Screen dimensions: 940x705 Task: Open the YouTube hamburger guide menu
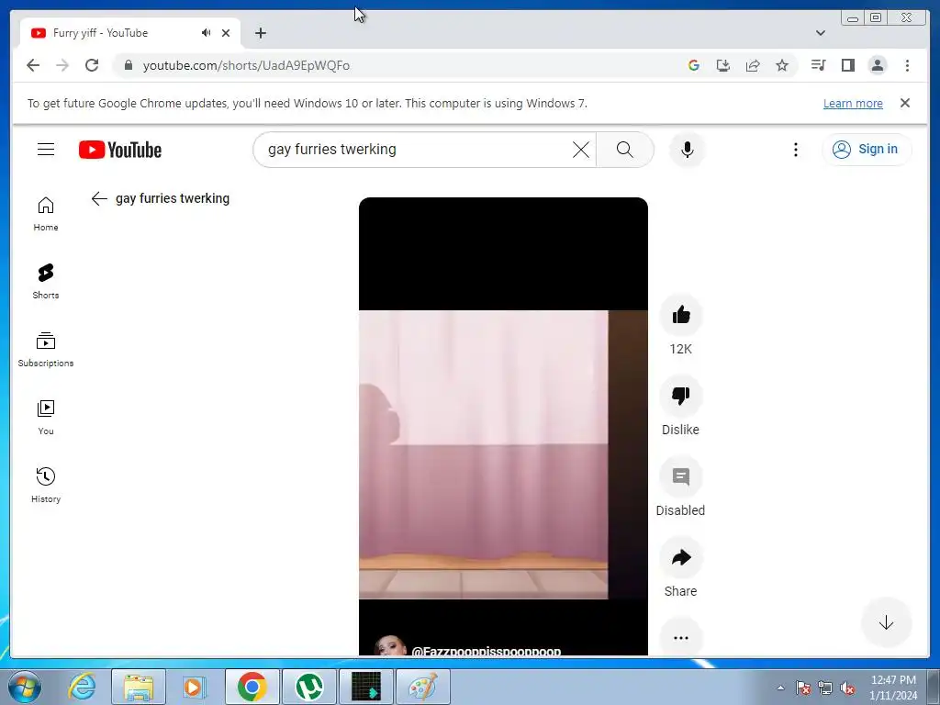46,150
